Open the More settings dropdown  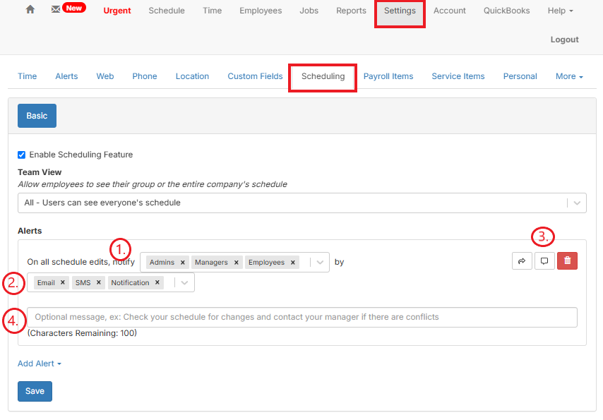click(x=568, y=76)
